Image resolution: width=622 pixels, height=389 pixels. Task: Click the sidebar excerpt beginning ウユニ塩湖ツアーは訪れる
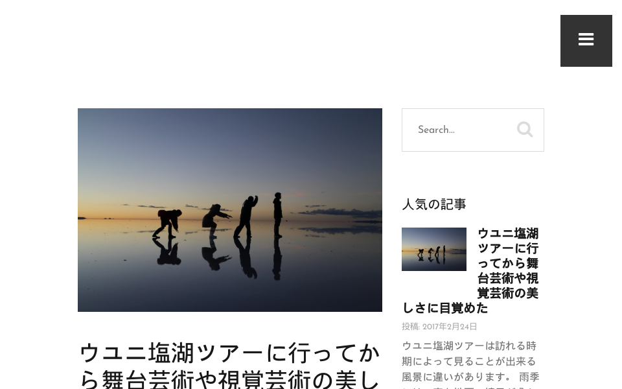coord(470,364)
